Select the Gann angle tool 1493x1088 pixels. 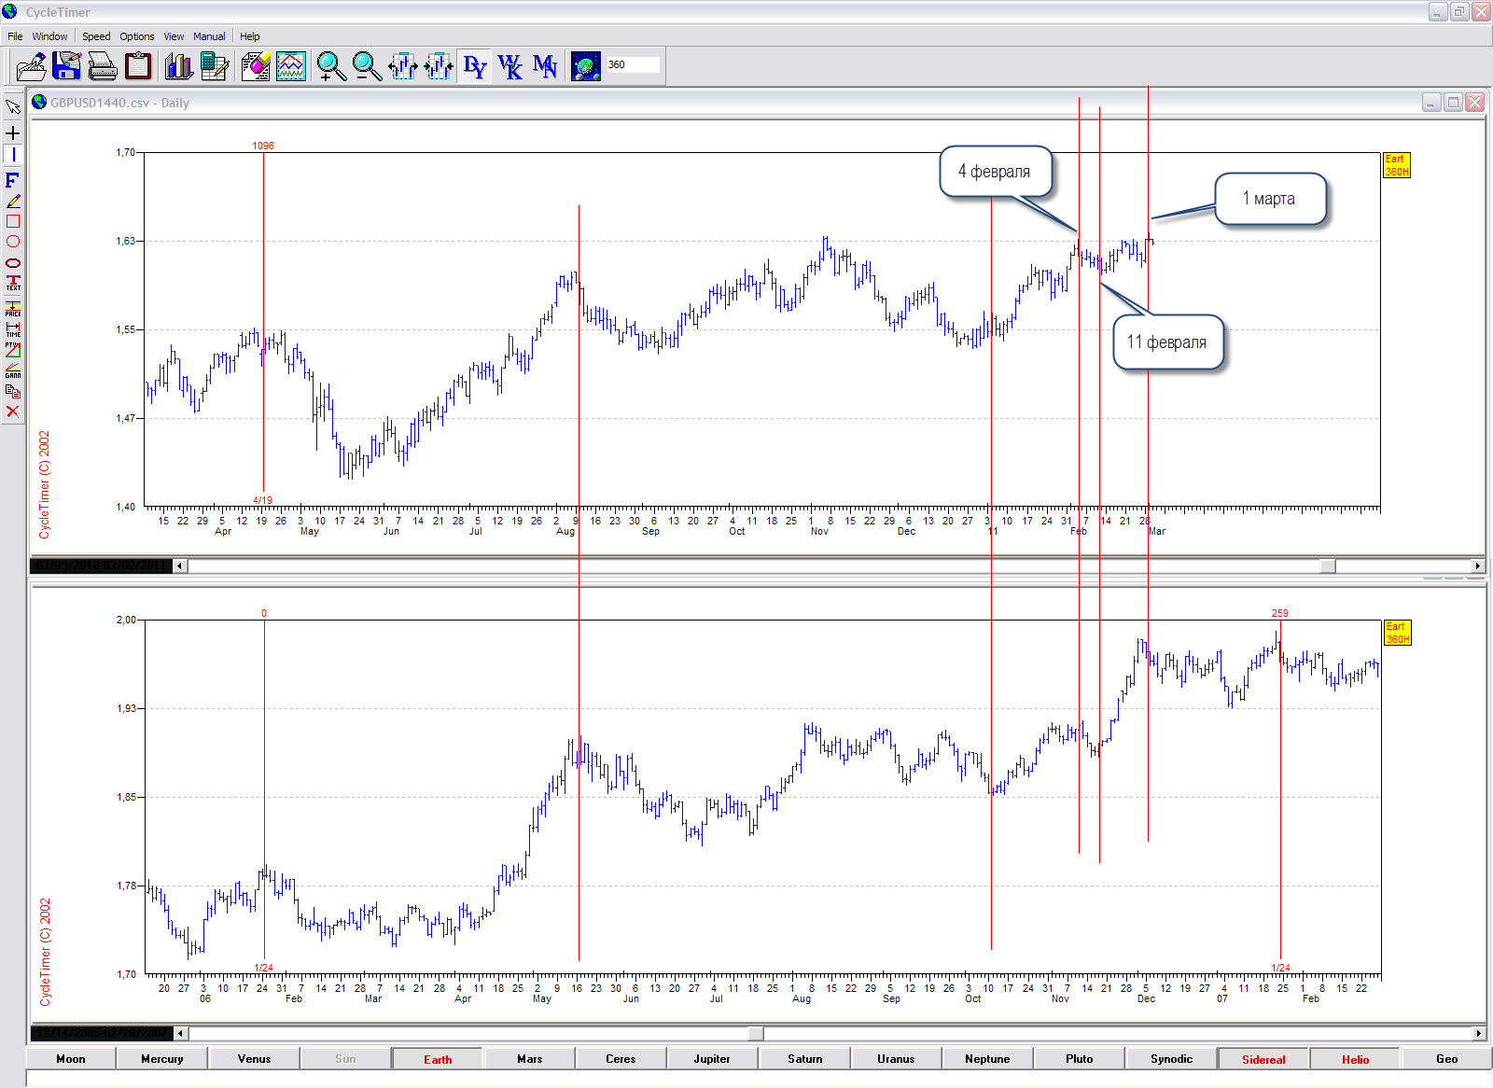13,370
